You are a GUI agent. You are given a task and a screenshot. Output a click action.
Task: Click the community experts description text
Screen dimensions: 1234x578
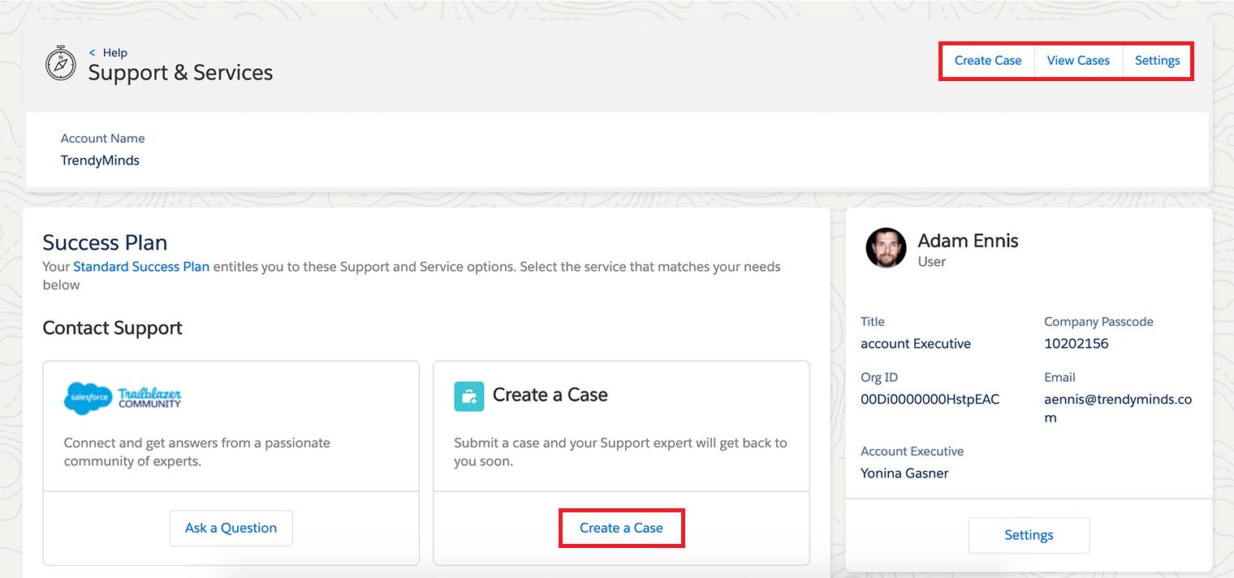[x=196, y=452]
